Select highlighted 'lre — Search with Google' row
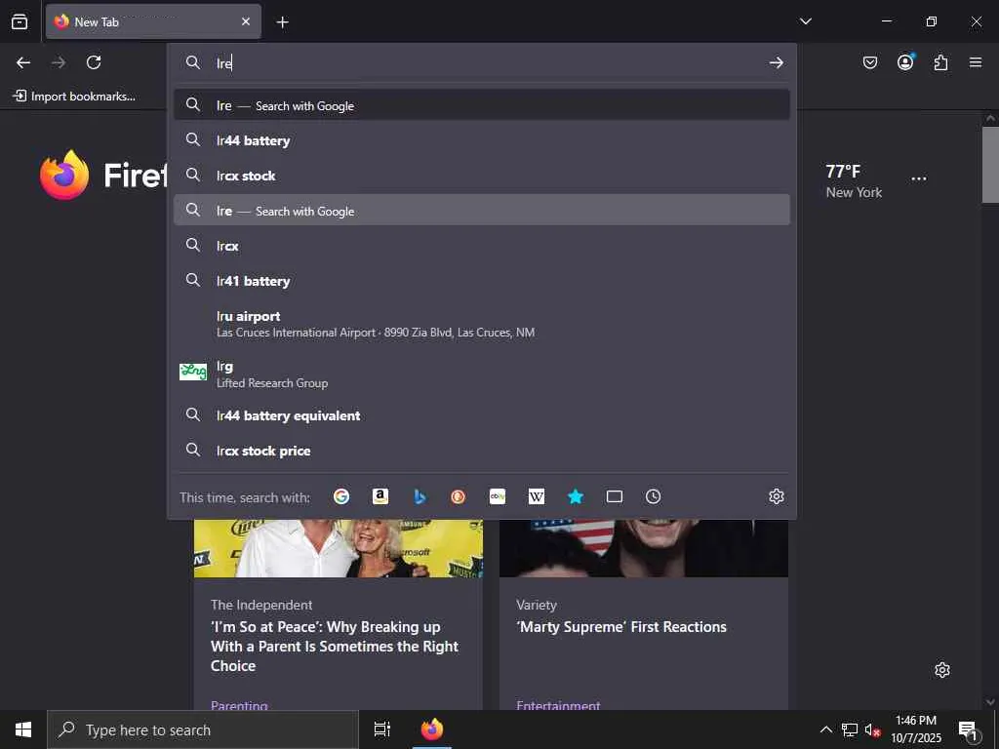Viewport: 999px width, 749px height. coord(482,211)
